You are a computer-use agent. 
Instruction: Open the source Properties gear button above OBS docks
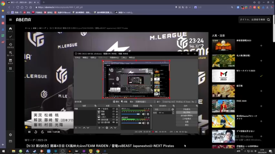116,102
